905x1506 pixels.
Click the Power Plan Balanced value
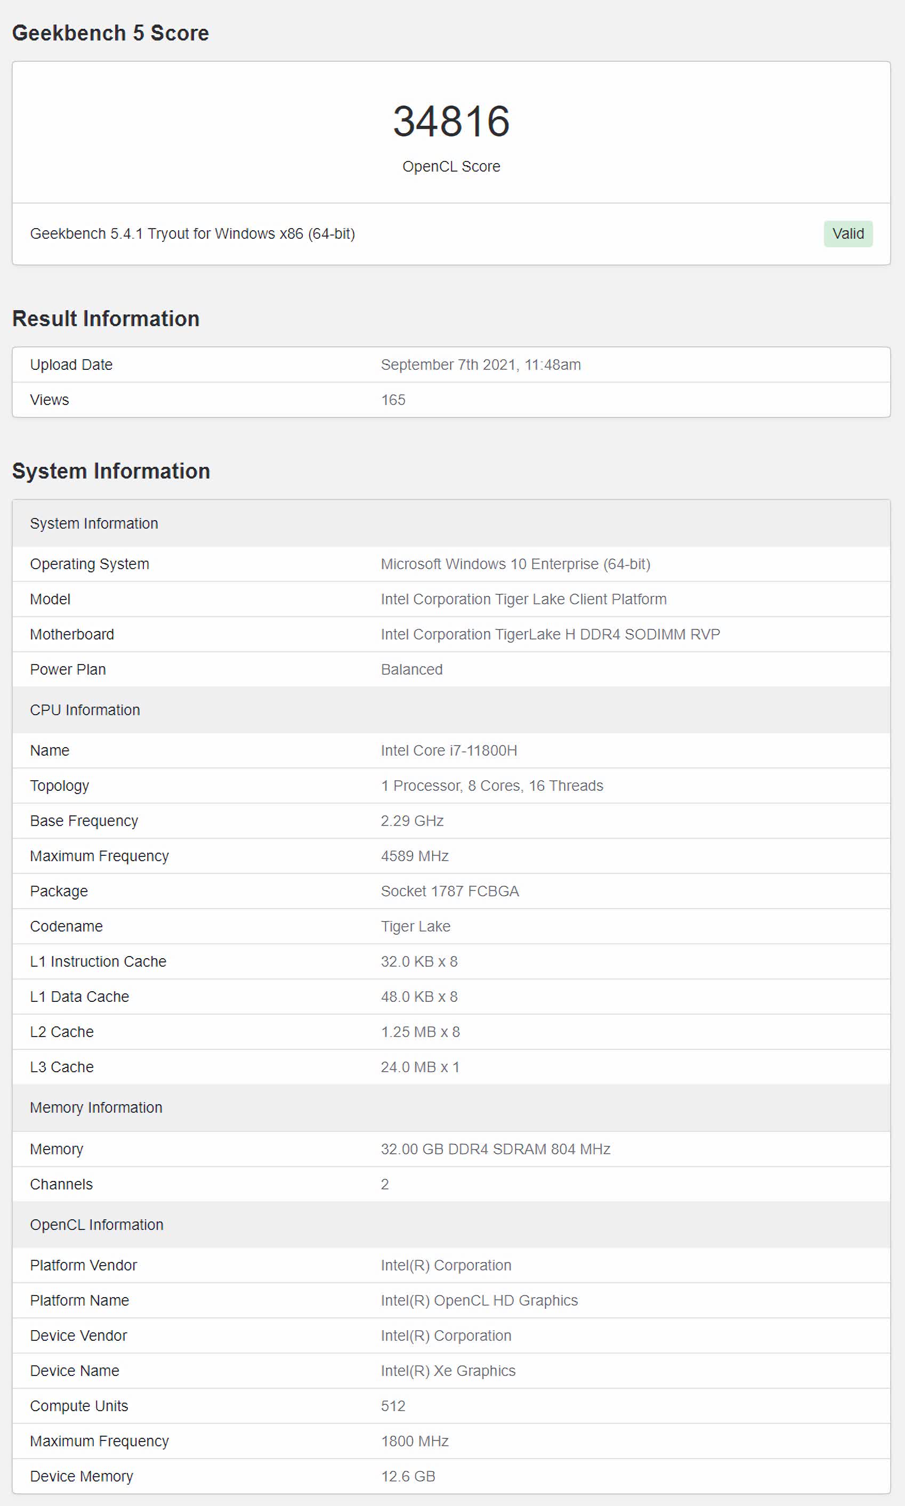tap(411, 669)
